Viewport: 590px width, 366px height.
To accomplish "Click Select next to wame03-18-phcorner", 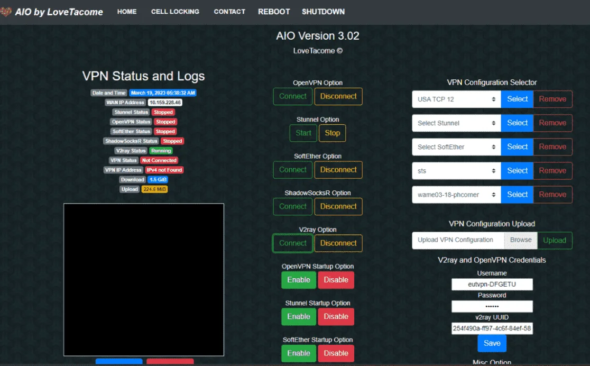I will point(517,195).
